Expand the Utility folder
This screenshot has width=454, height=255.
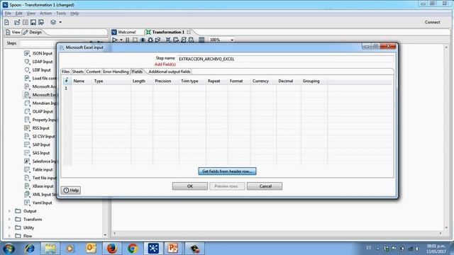click(9, 228)
